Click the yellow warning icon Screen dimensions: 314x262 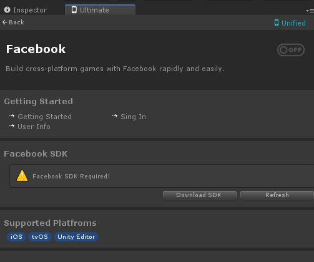click(x=22, y=176)
